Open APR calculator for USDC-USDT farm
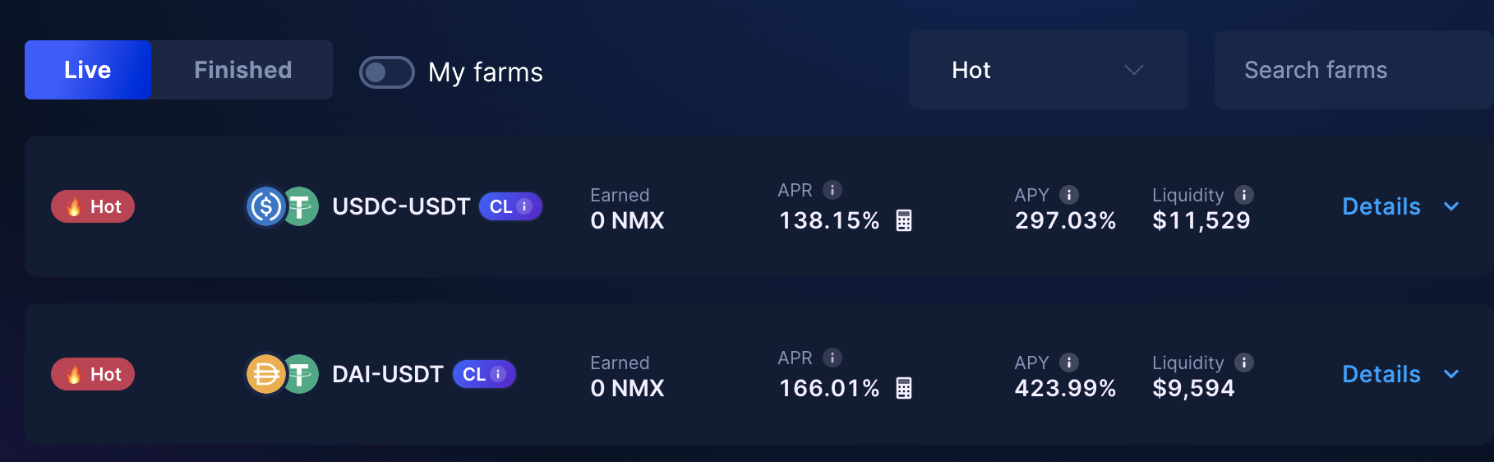This screenshot has height=462, width=1494. [x=904, y=220]
